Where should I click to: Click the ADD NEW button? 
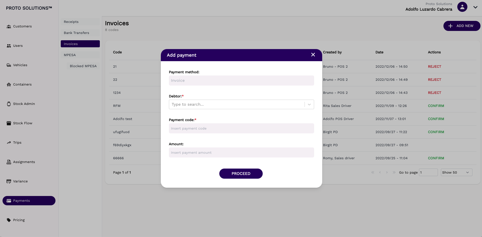(462, 26)
